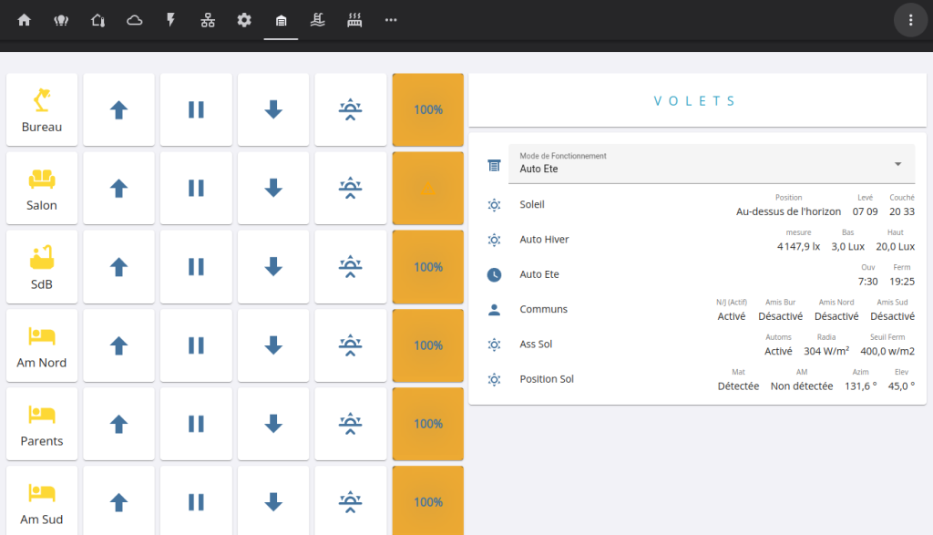Screen dimensions: 933x535
Task: Open the three-dot overflow menu
Action: 910,20
